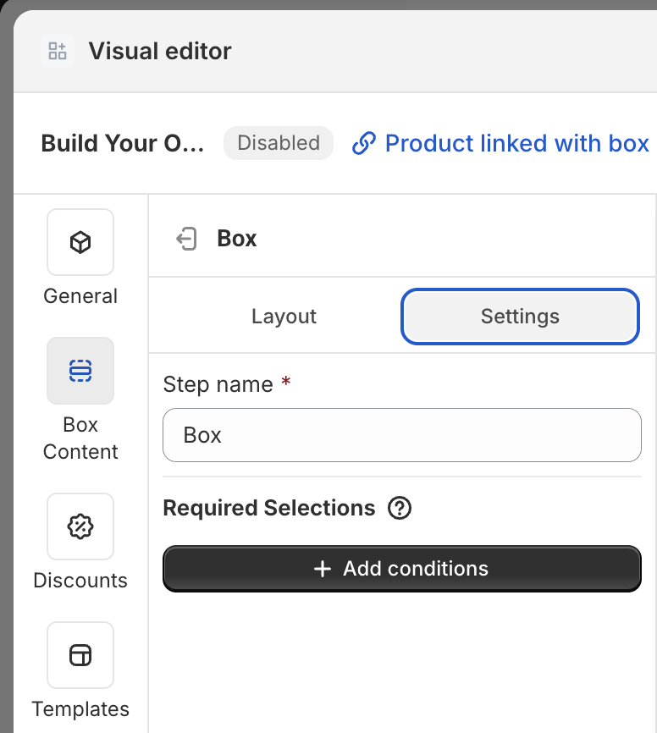Click the Add conditions button
Image resolution: width=657 pixels, height=733 pixels.
[x=402, y=569]
